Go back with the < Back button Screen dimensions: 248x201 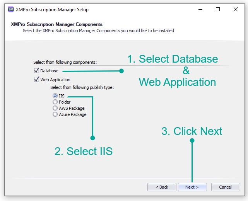162,187
